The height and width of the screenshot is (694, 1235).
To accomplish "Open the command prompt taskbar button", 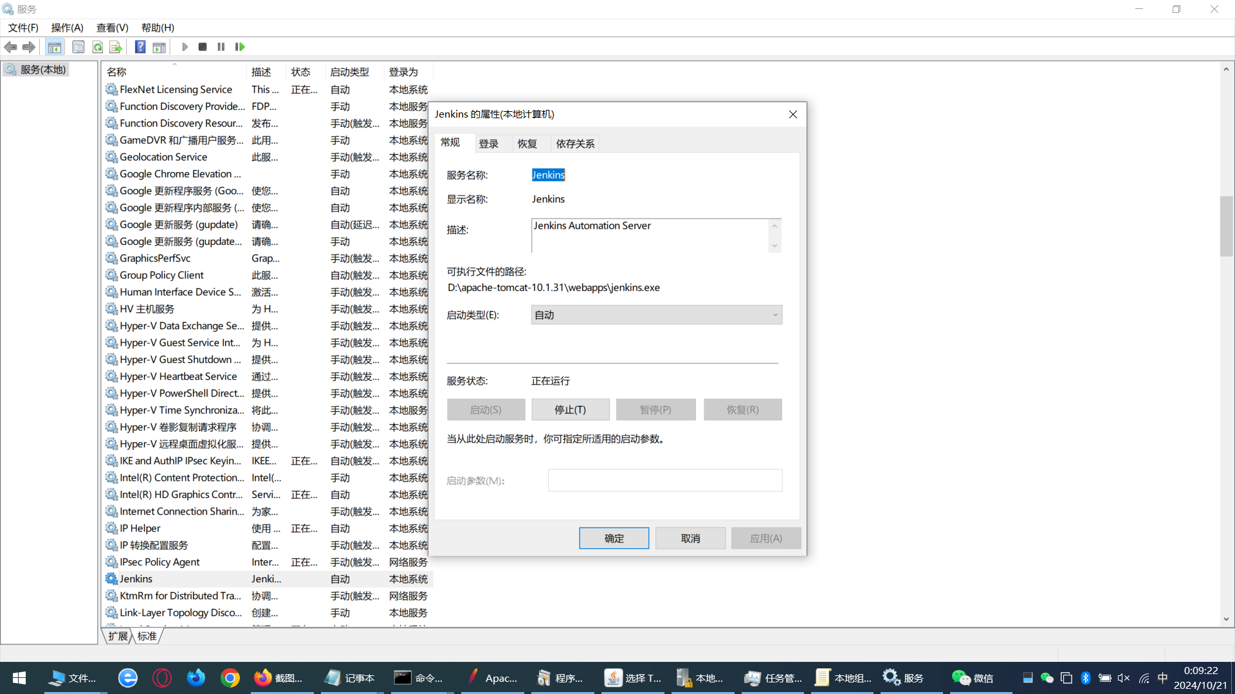I will pos(419,678).
